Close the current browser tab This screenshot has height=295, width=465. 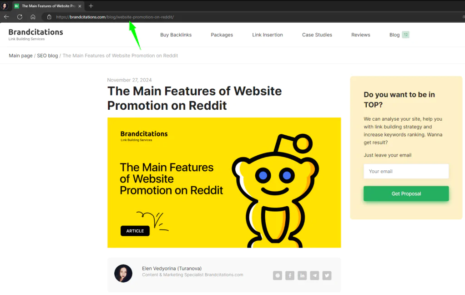coord(80,6)
